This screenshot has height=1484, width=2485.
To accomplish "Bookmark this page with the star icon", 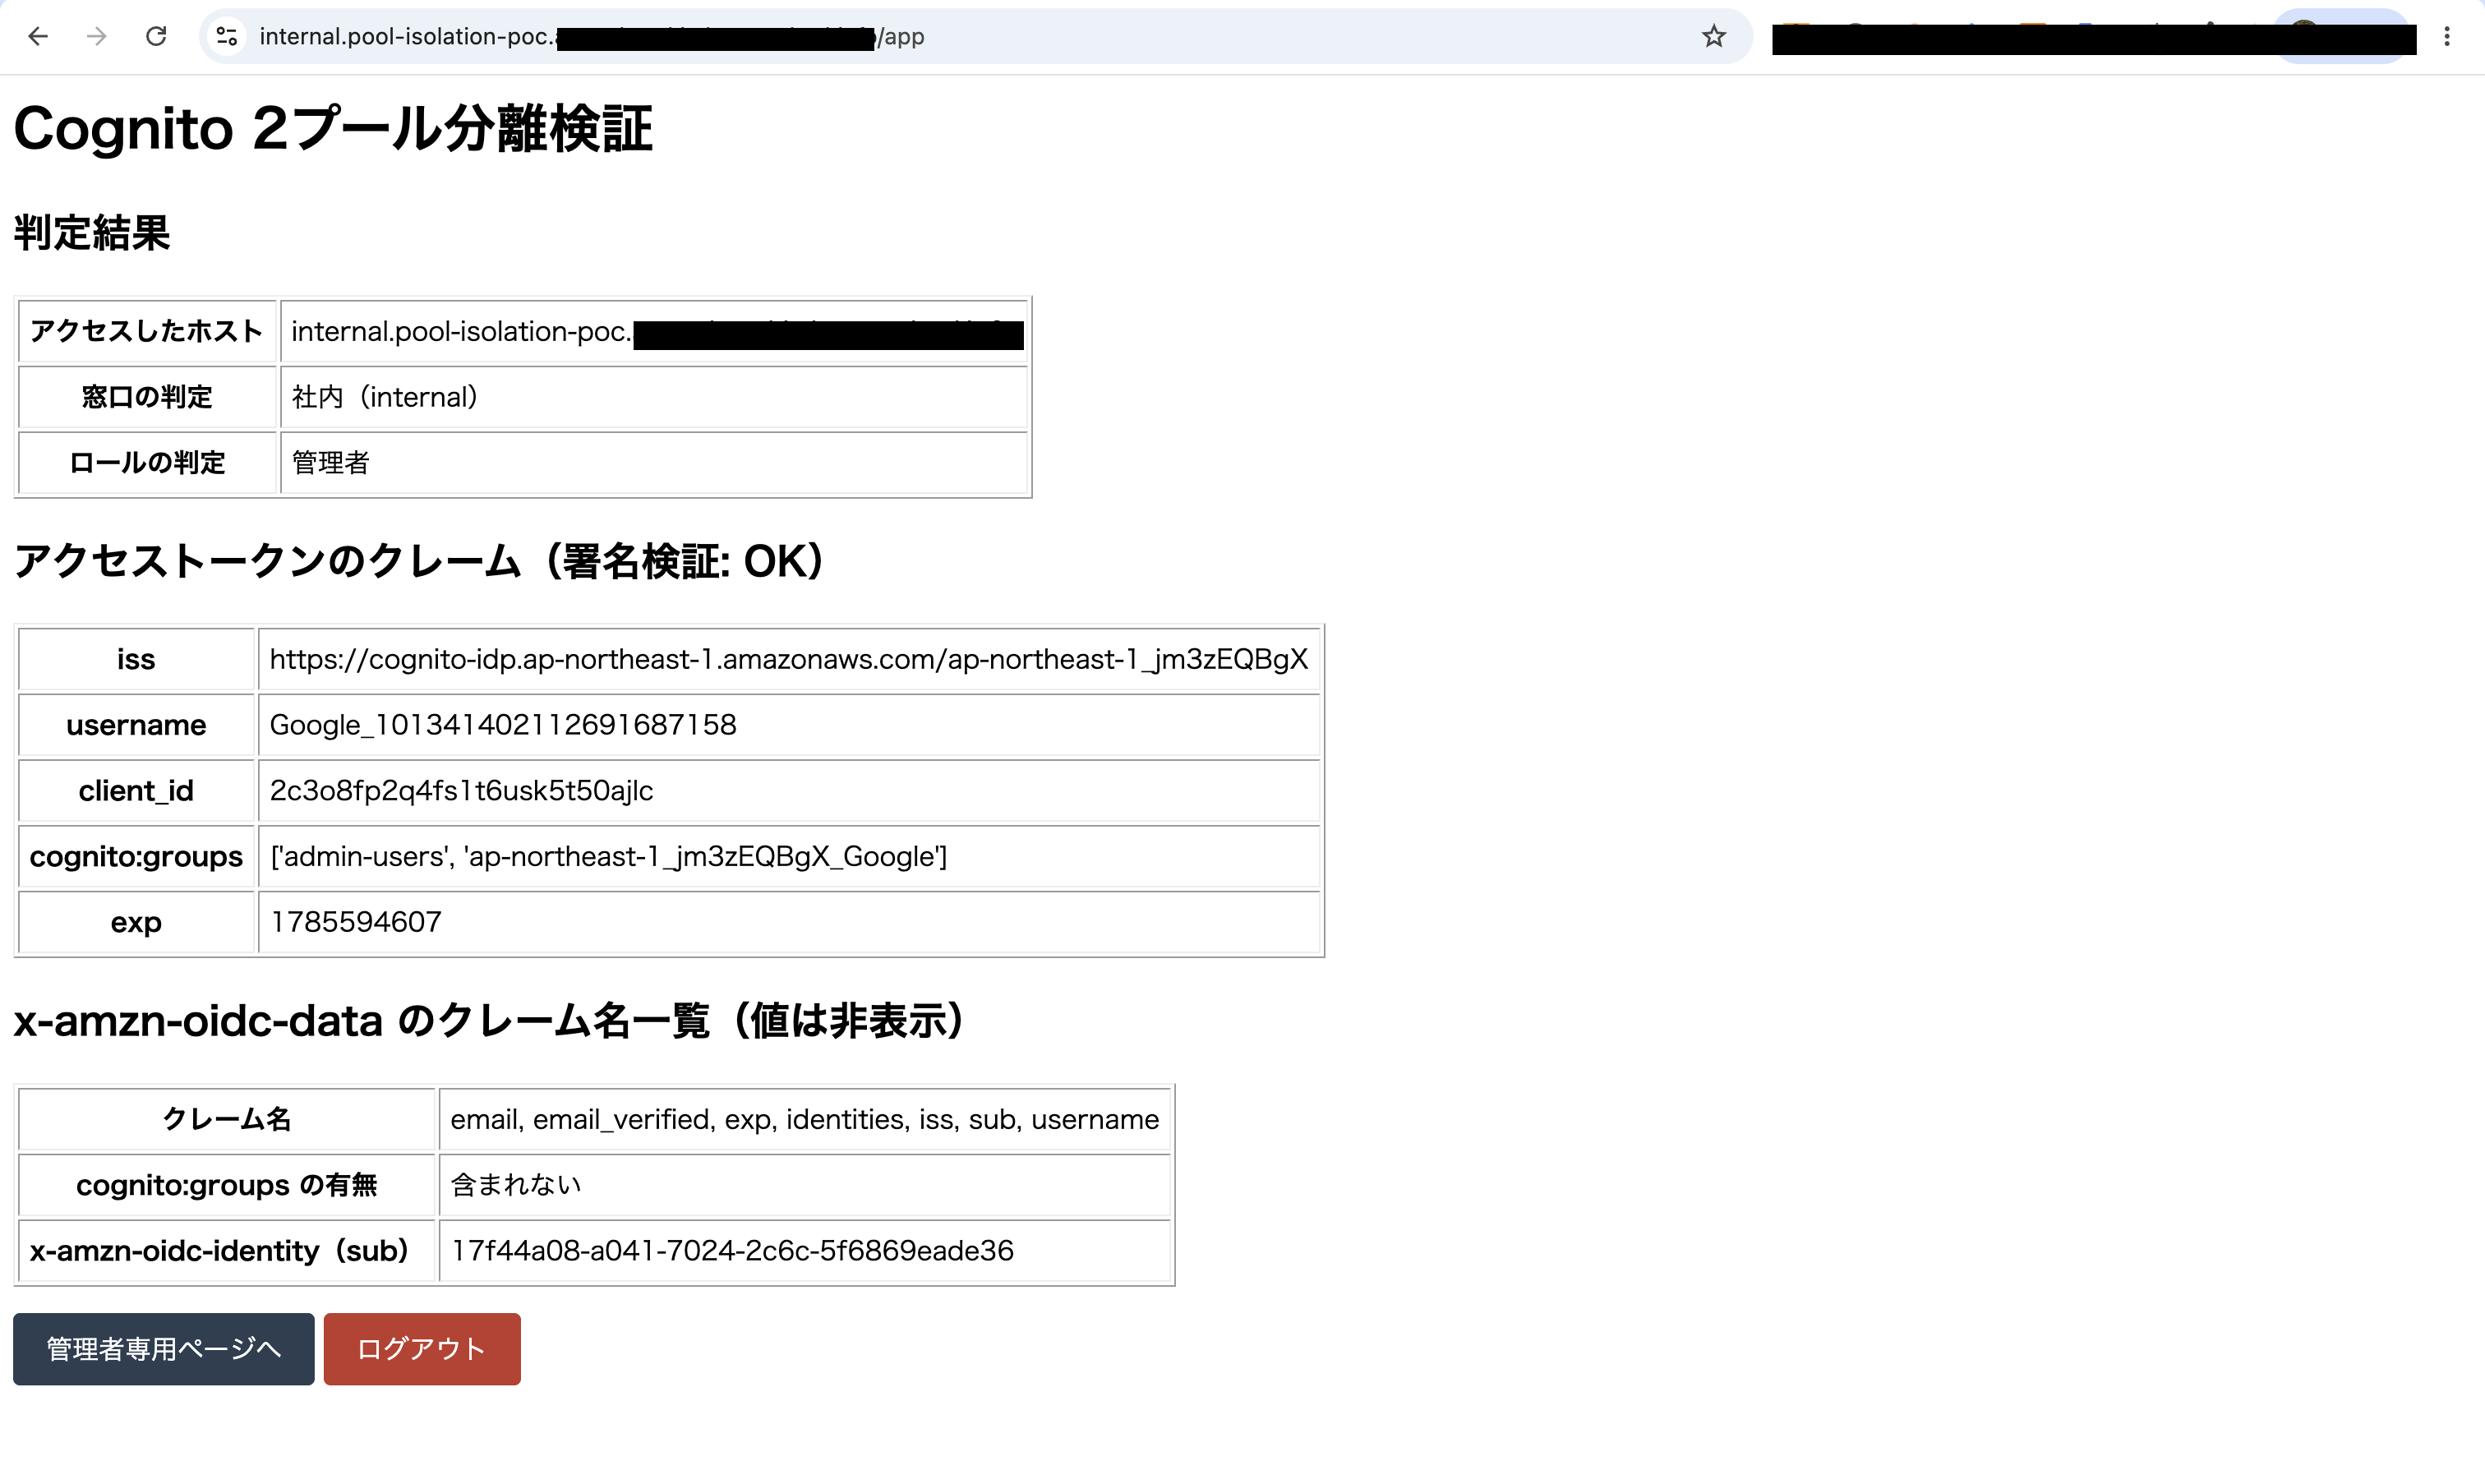I will tap(1714, 37).
